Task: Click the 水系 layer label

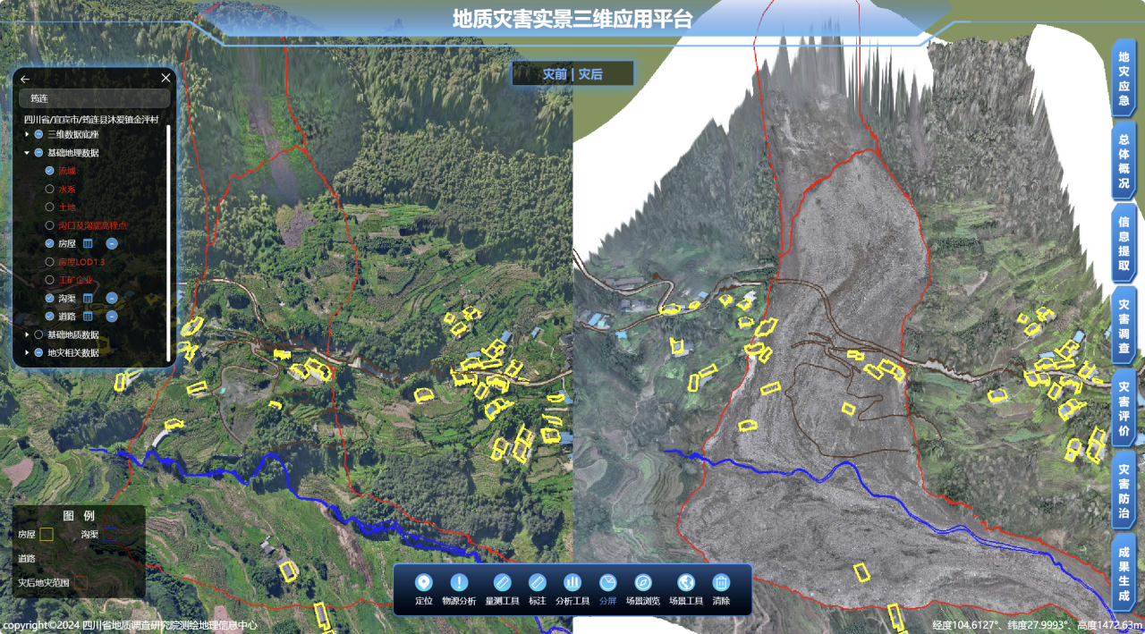Action: (67, 189)
